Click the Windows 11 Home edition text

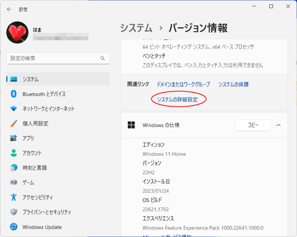click(164, 154)
